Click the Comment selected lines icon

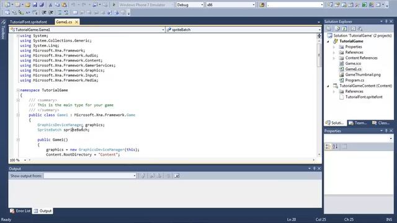pyautogui.click(x=60, y=12)
